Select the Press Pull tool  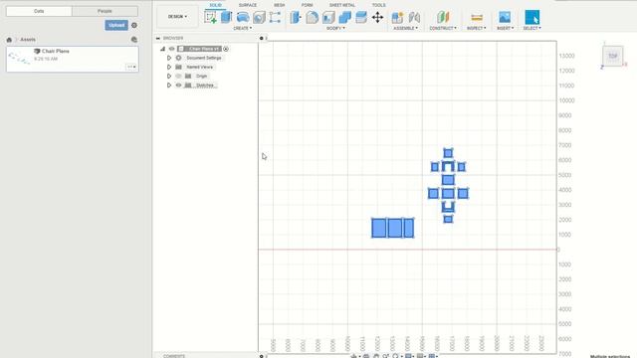(296, 17)
